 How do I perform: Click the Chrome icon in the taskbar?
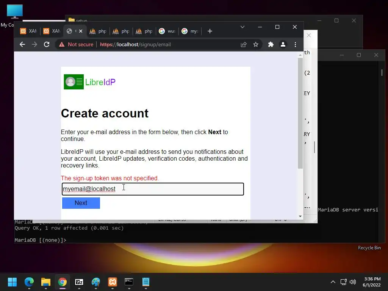click(x=63, y=282)
